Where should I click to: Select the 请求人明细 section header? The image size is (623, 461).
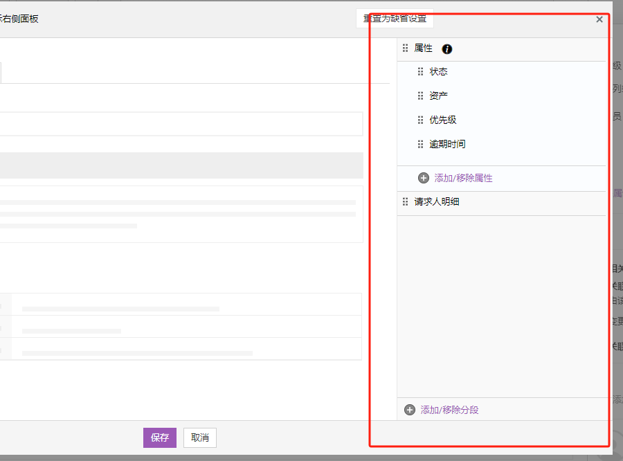coord(437,202)
